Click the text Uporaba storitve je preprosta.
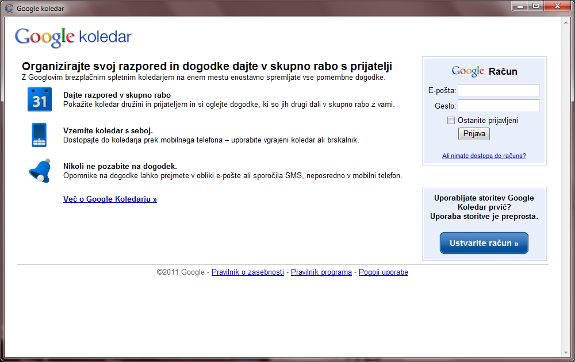Screen dimensions: 575x362 (484, 217)
